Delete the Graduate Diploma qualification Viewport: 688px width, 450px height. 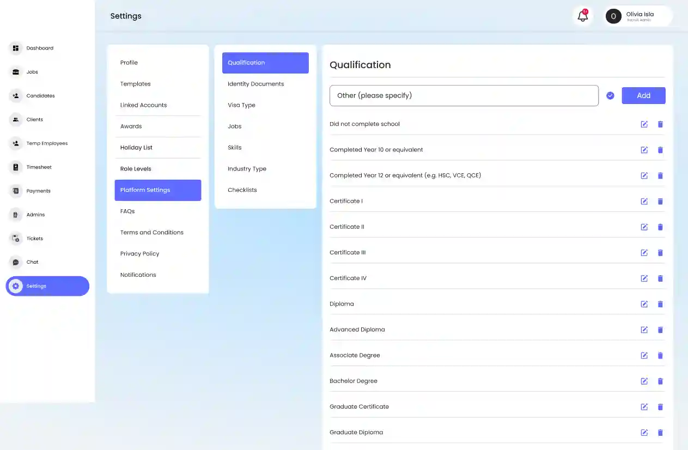(660, 433)
